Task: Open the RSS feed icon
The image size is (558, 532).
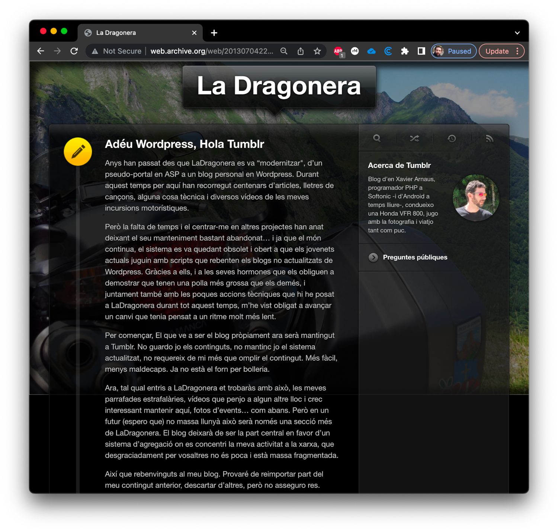Action: click(490, 138)
